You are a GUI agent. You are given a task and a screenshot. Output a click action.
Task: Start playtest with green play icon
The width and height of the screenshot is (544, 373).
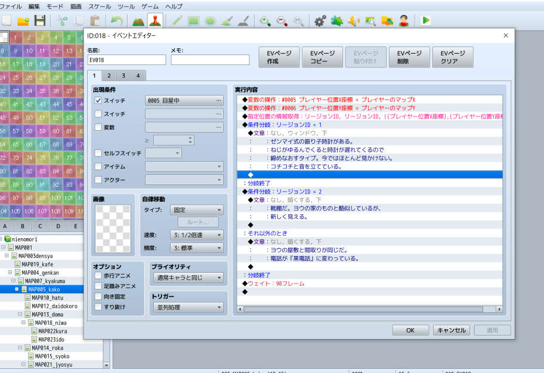click(x=426, y=21)
